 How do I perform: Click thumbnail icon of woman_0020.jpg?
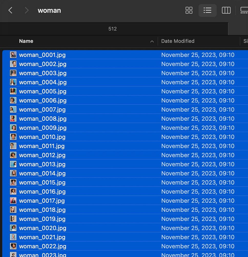13,228
